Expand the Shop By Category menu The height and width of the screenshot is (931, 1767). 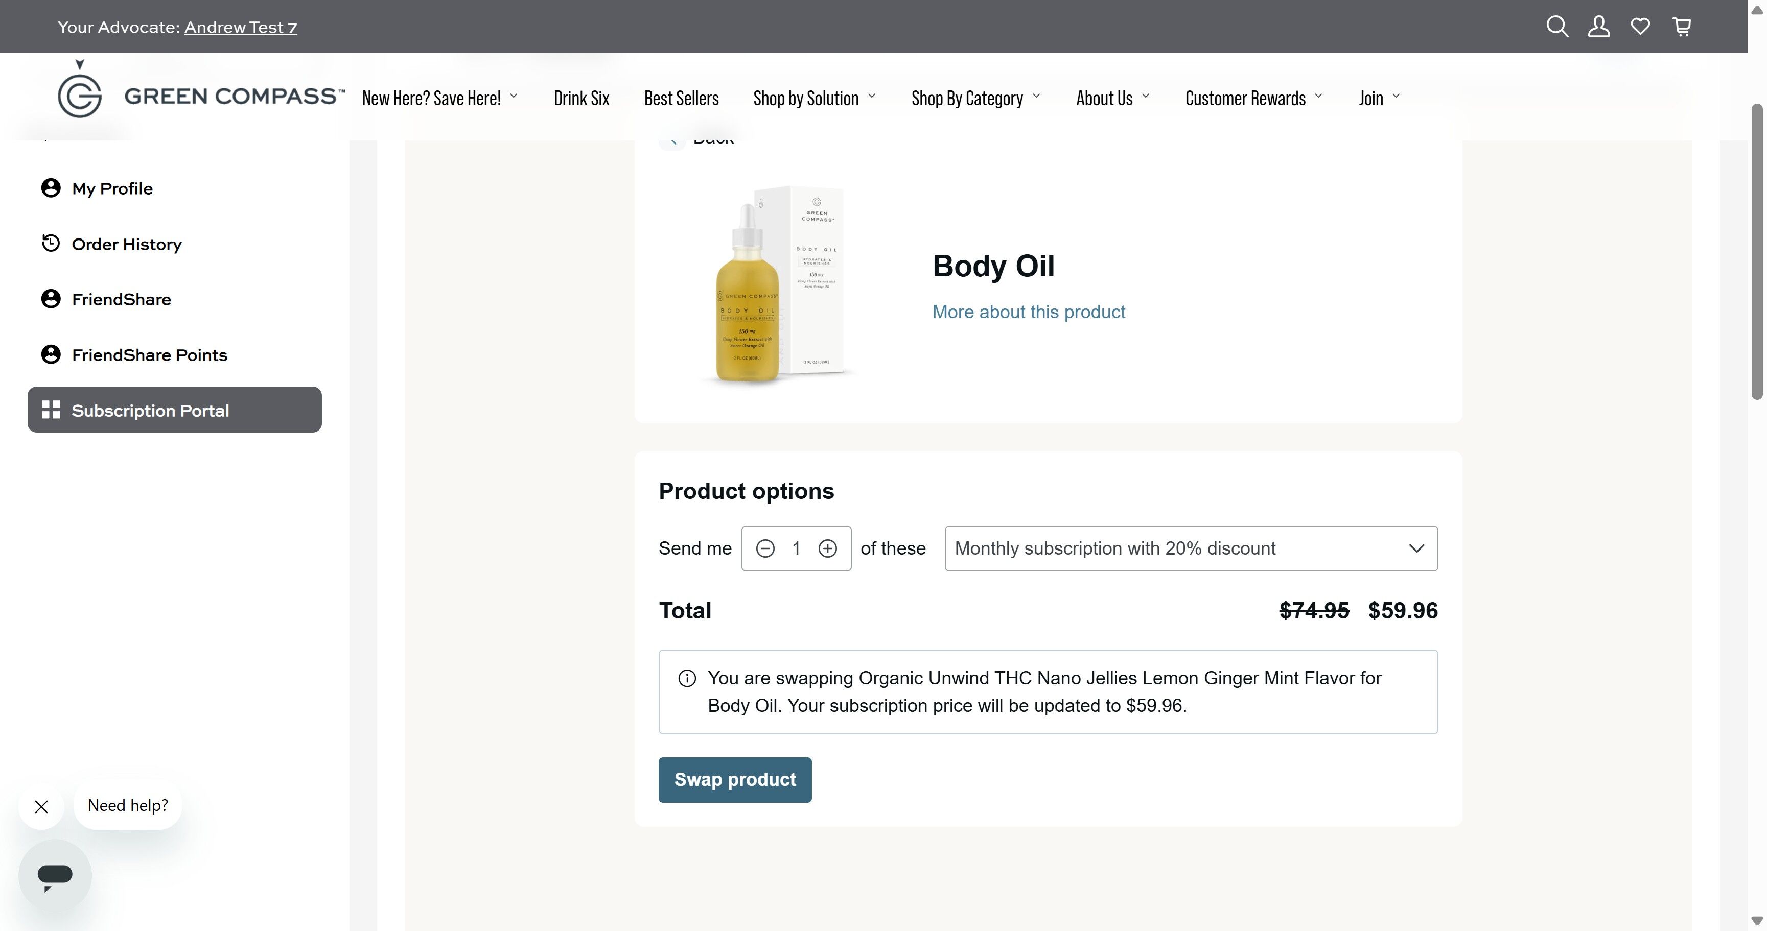[975, 98]
